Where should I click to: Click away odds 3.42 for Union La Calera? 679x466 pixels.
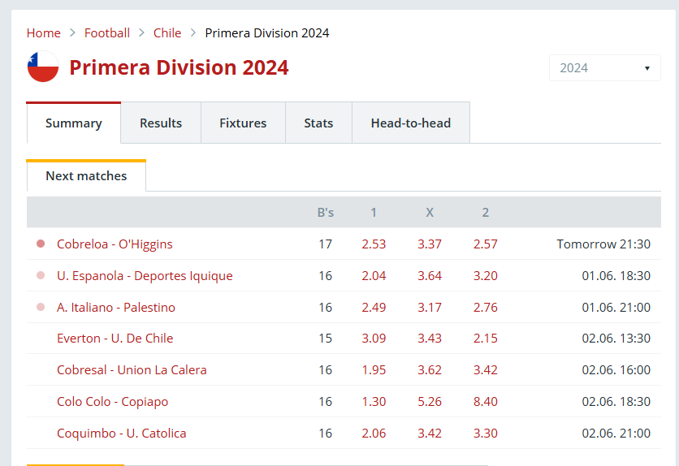pyautogui.click(x=486, y=370)
